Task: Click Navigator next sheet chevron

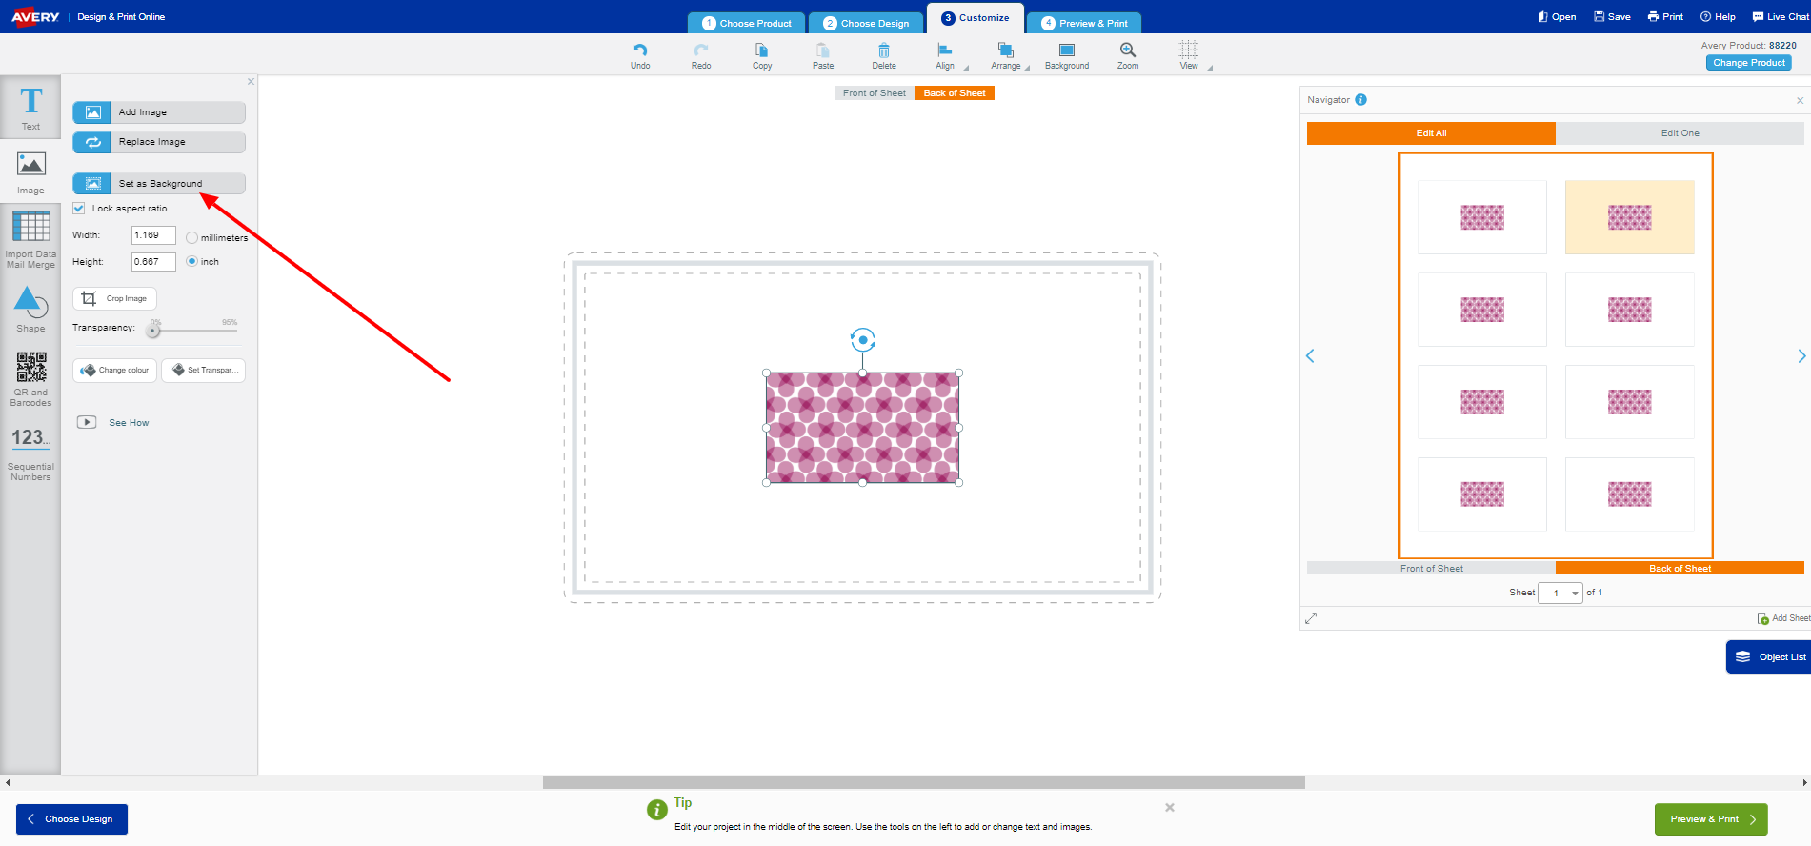Action: pyautogui.click(x=1801, y=356)
